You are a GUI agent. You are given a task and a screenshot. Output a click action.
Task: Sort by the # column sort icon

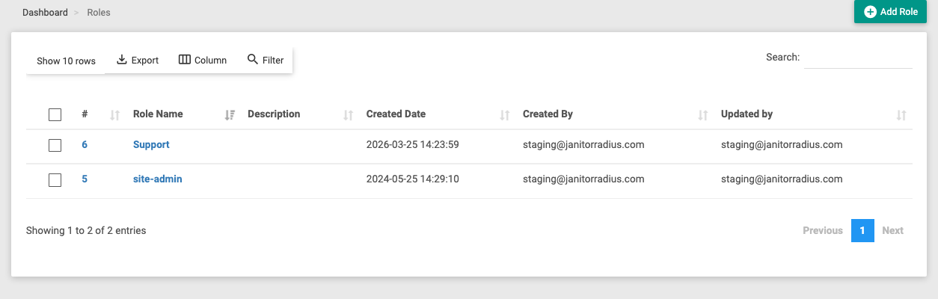(x=114, y=115)
